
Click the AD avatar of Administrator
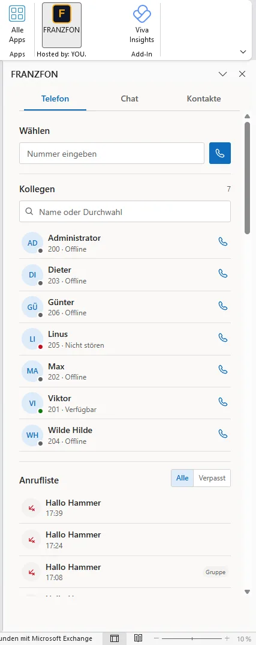pos(32,243)
